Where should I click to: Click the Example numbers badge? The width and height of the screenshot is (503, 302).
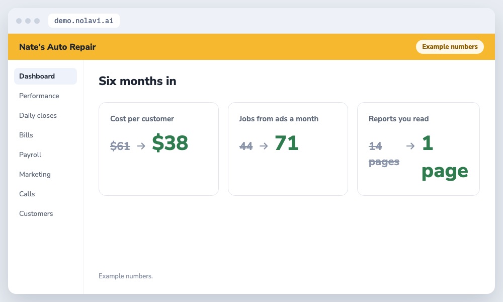click(450, 46)
